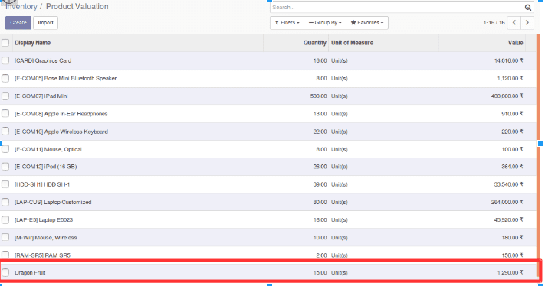Screen dimensions: 545x286
Task: Open the [E-COM12] iPod (16 GB) record
Action: click(x=45, y=167)
